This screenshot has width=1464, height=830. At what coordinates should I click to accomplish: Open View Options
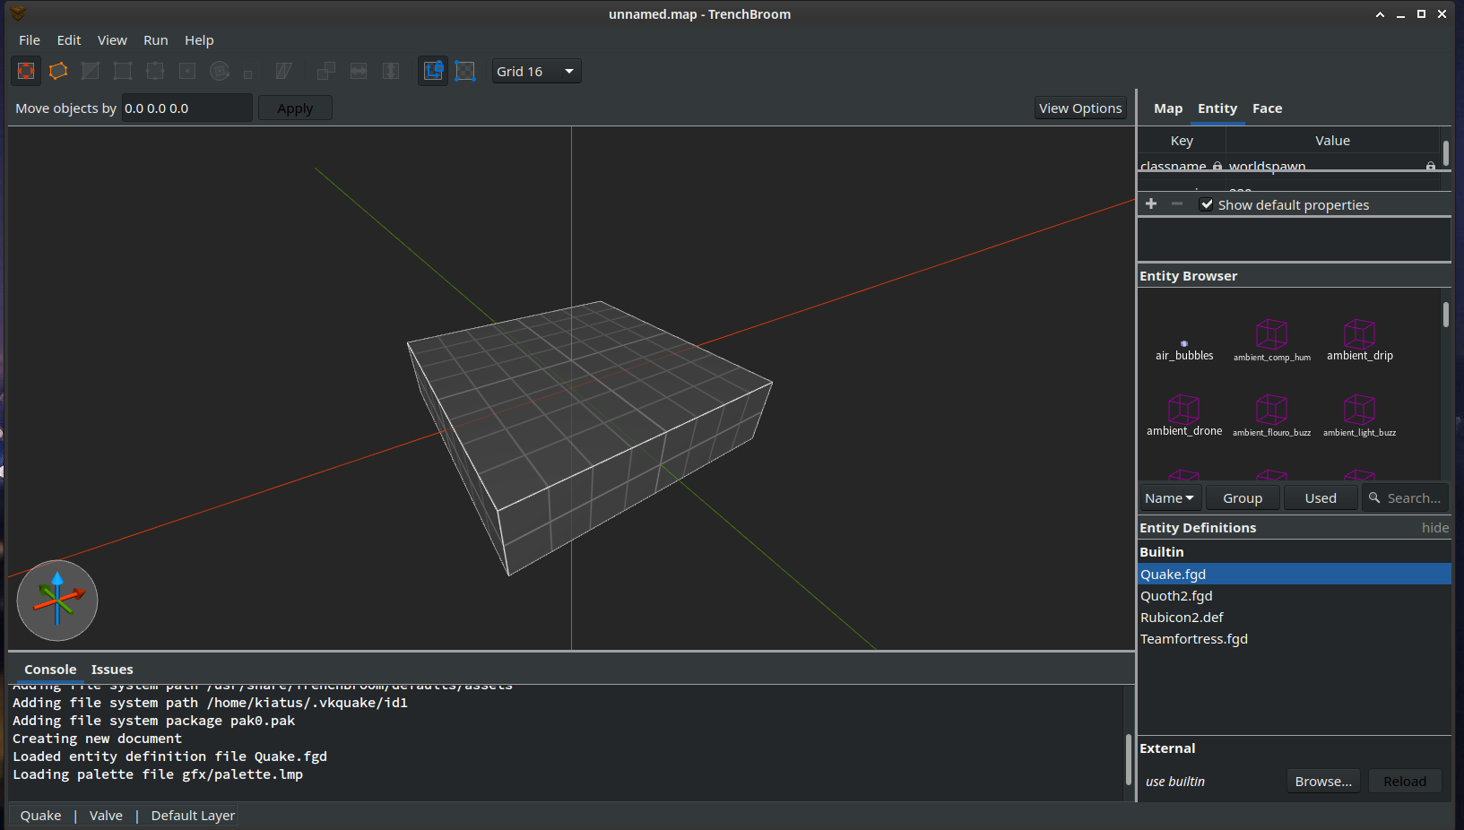click(x=1080, y=108)
